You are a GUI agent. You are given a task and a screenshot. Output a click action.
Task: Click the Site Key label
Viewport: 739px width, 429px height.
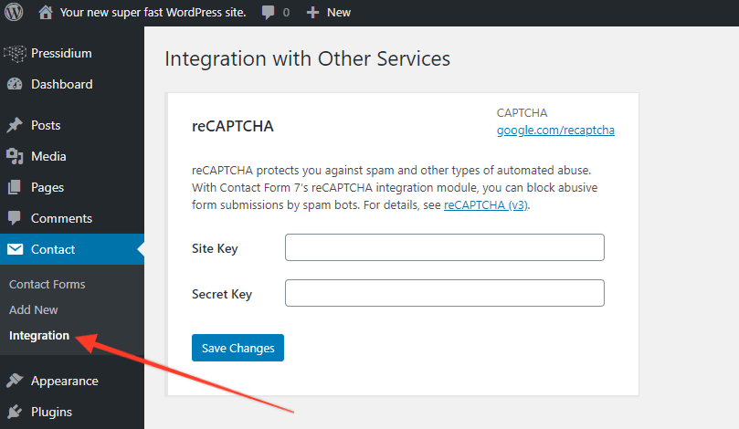[215, 248]
